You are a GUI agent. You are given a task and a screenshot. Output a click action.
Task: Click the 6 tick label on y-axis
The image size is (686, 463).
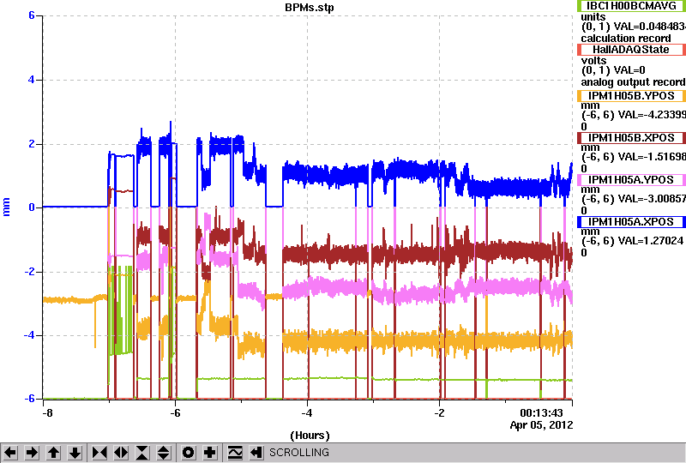[x=32, y=15]
